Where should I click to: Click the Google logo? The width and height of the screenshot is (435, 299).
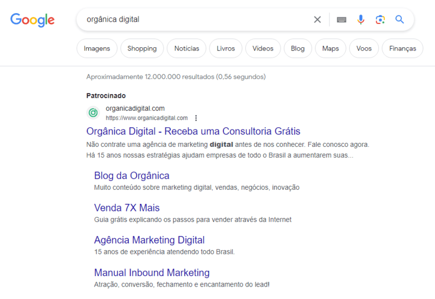click(33, 20)
